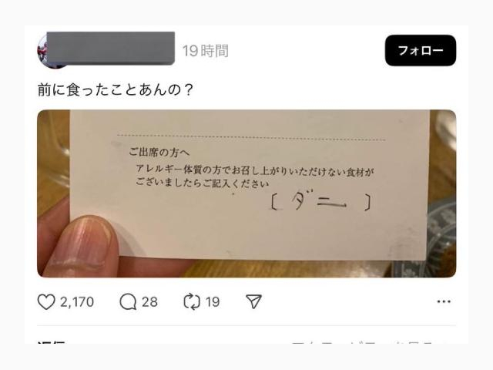Click the partially visible replies heading
This screenshot has height=370, width=493.
click(x=52, y=341)
